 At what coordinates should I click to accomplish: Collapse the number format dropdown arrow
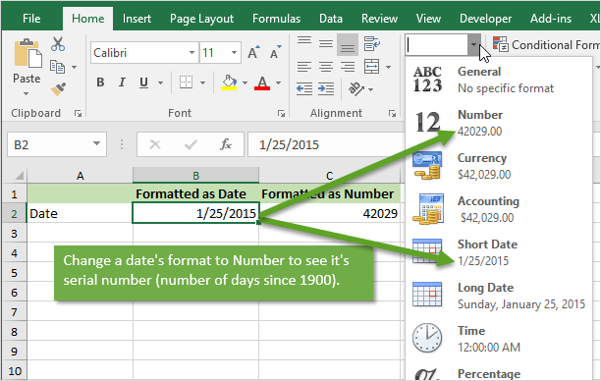(x=473, y=45)
